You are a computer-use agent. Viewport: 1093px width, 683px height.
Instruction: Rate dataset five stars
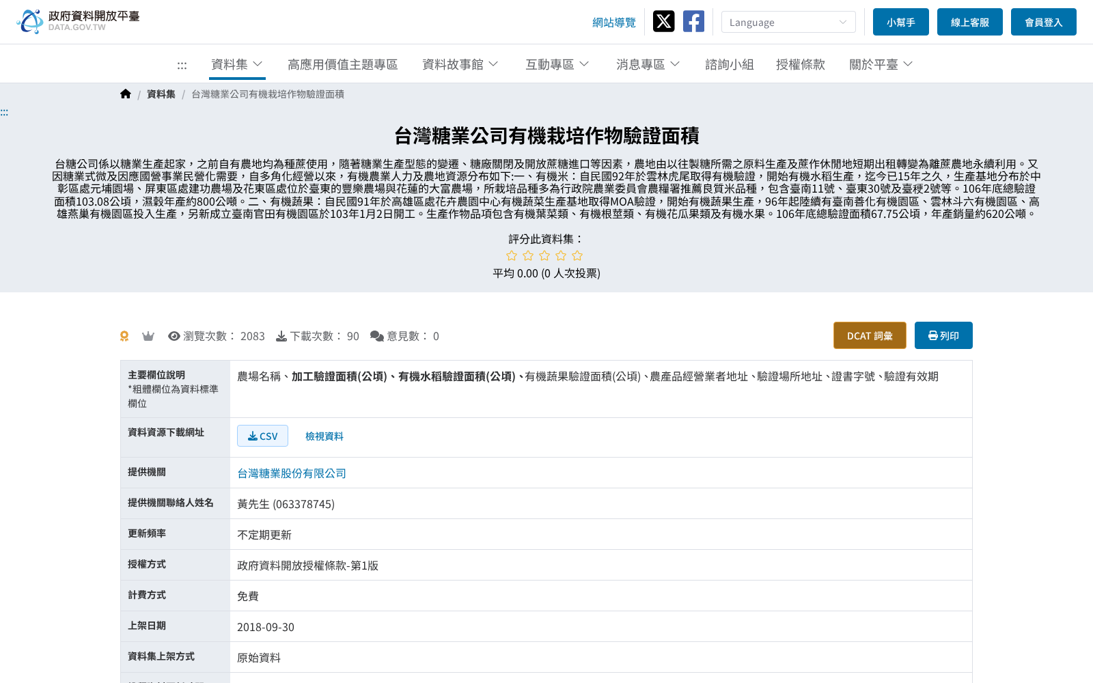coord(577,255)
